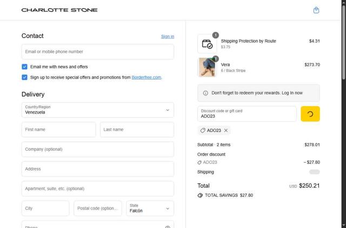Open the State dropdown showing Falcón

(150, 208)
